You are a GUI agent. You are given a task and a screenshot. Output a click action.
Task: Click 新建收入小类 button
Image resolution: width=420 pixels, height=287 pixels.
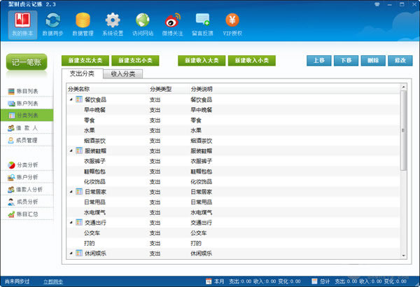tap(252, 61)
